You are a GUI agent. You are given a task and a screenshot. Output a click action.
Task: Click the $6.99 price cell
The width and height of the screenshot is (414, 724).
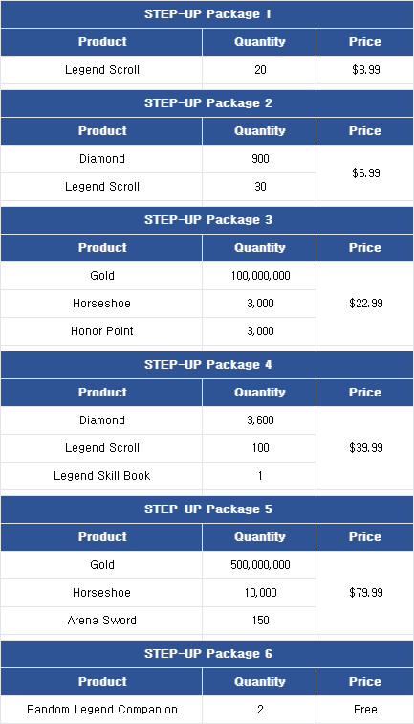[364, 172]
